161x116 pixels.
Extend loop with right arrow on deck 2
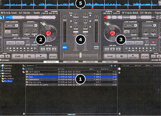pos(154,48)
